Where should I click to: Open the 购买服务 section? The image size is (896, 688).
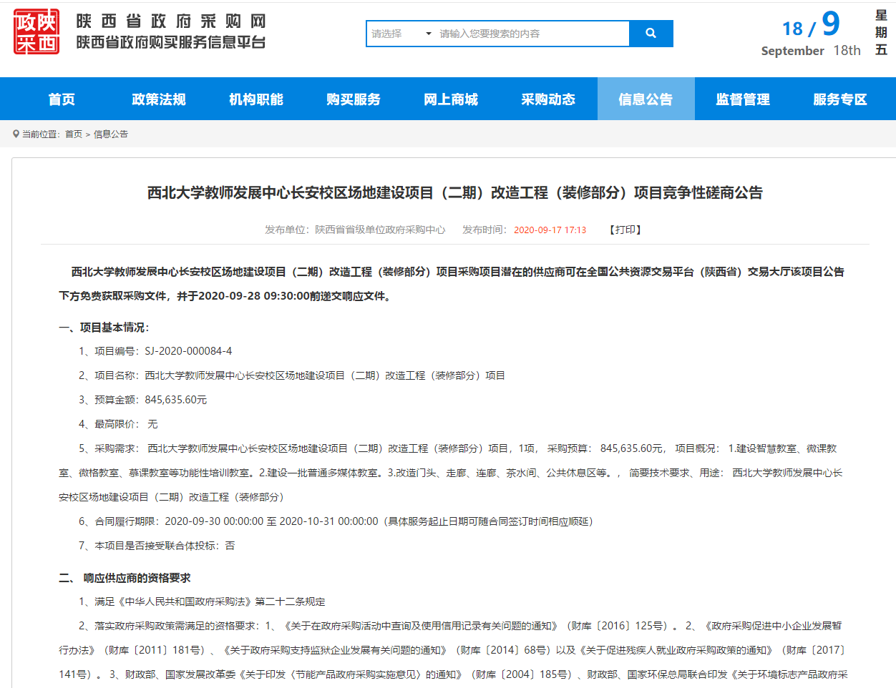point(354,99)
